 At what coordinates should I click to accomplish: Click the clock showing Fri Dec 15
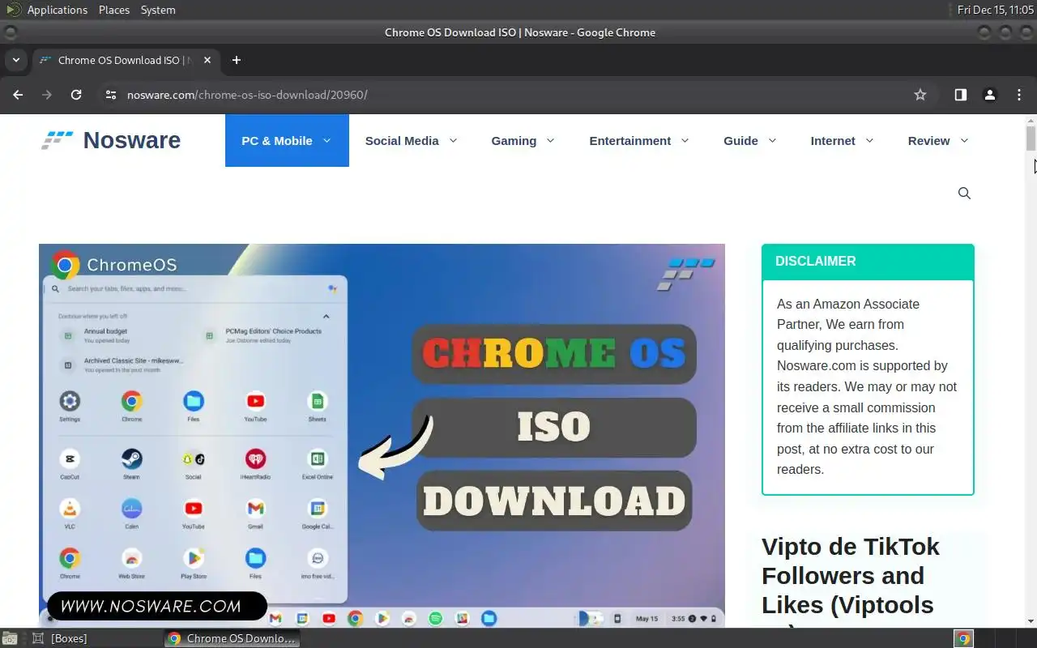point(996,10)
